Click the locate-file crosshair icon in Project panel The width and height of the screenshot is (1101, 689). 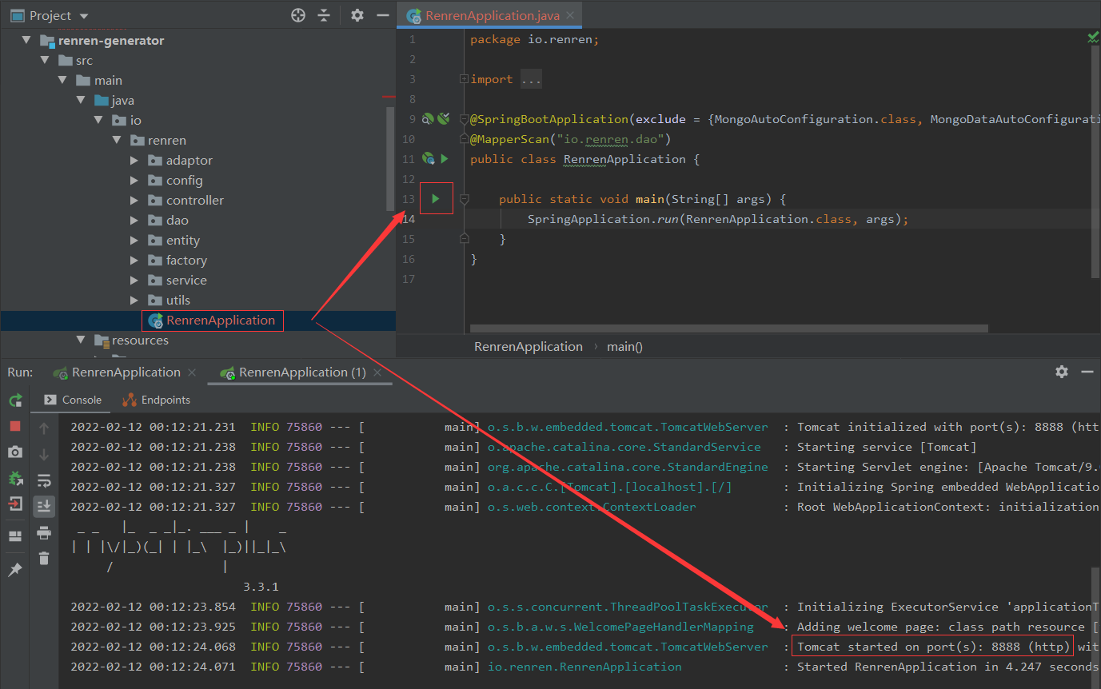(298, 15)
